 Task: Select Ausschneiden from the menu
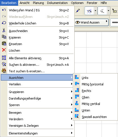(x=37, y=31)
